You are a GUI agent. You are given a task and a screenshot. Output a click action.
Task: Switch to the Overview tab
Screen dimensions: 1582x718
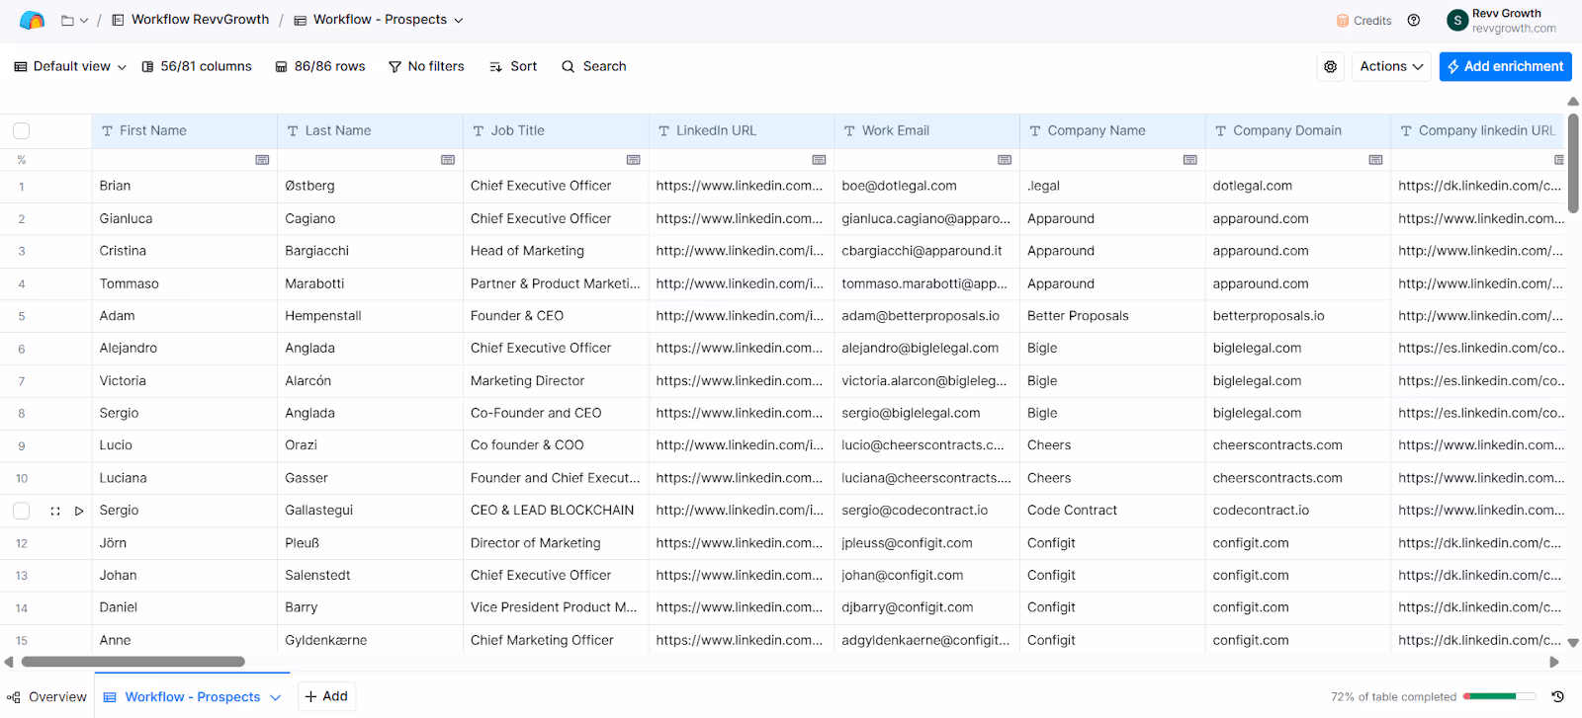coord(46,696)
